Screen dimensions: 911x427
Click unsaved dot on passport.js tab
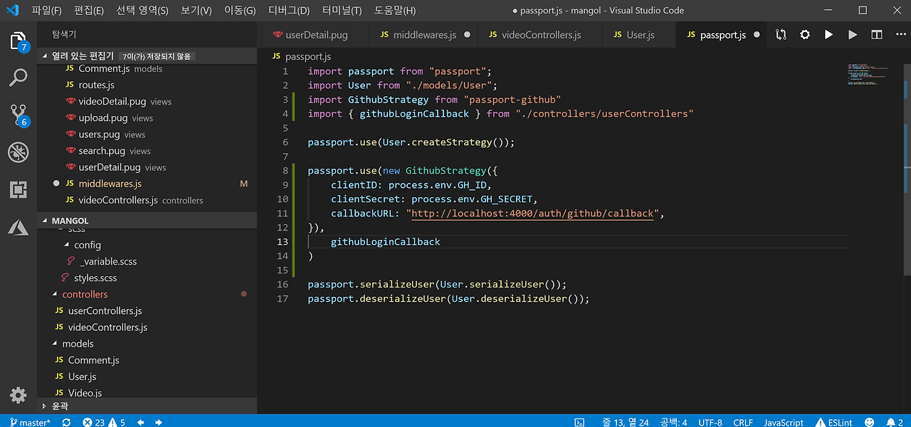[x=757, y=34]
